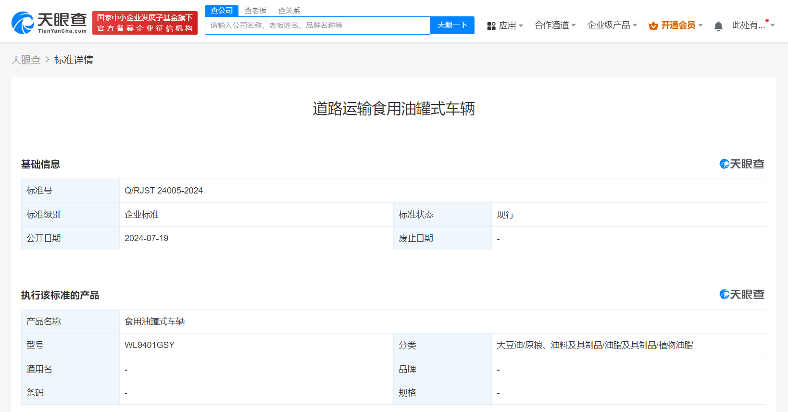Click the red national SME fund banner
Screen dimensions: 788x412
[145, 23]
